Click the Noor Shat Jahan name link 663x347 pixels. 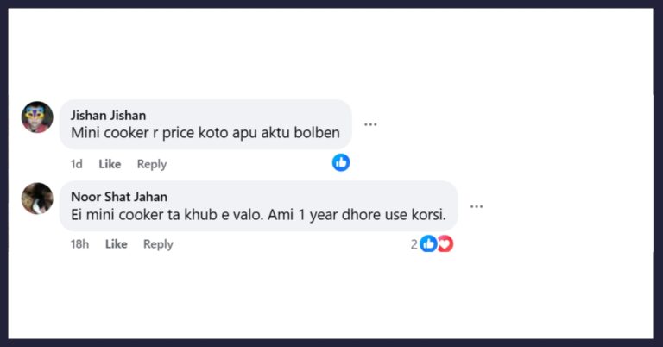(x=119, y=197)
